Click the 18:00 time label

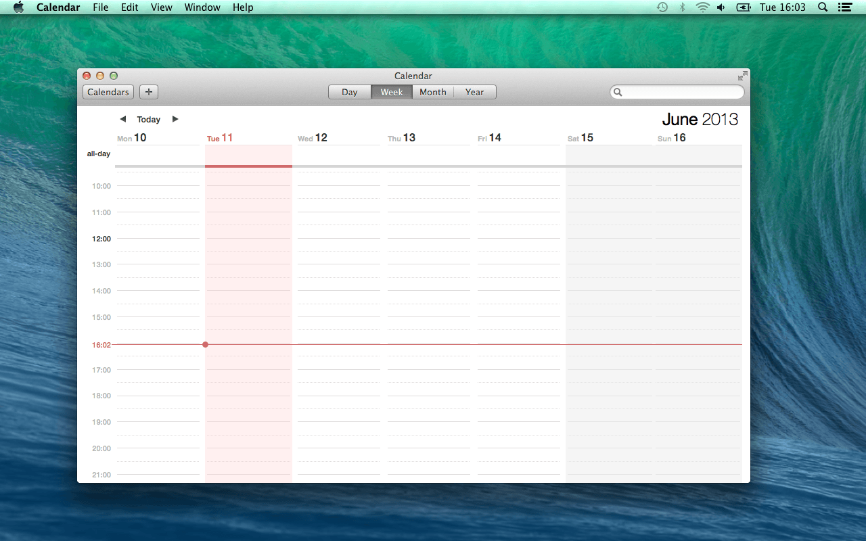(x=101, y=396)
